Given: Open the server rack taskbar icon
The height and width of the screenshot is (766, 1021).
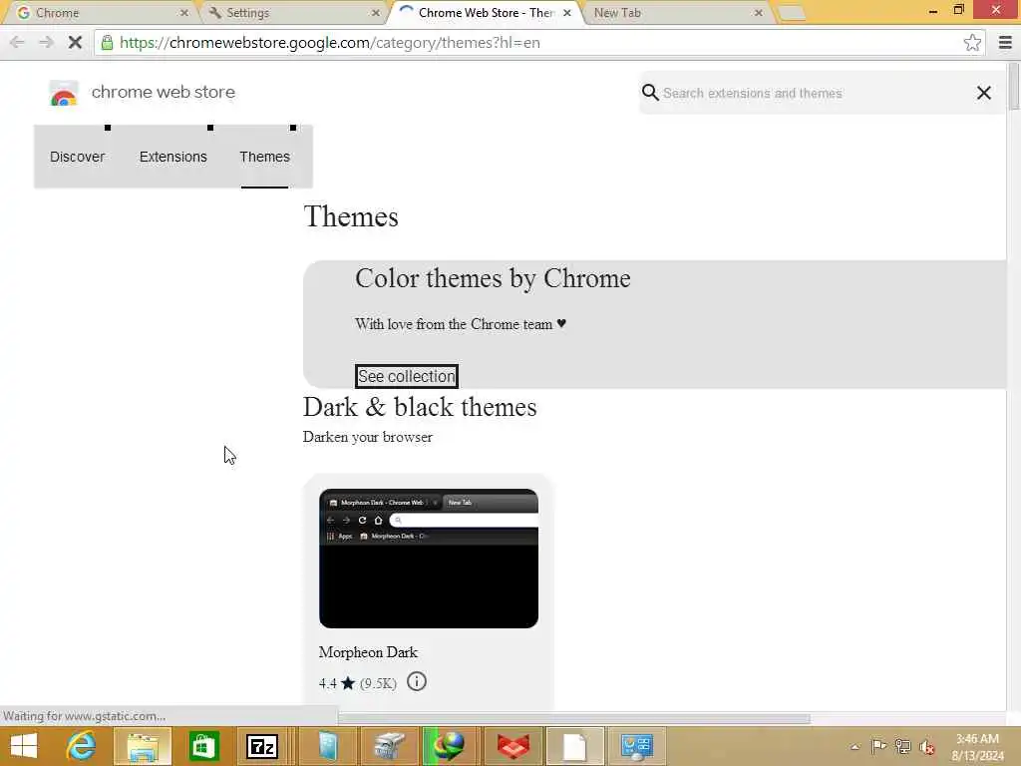Looking at the screenshot, I should click(x=327, y=746).
